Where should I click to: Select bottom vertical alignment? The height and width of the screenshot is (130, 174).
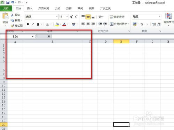pyautogui.click(x=93, y=17)
